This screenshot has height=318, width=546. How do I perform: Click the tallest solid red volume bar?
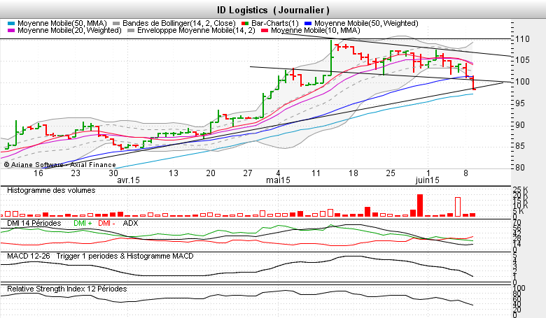click(x=420, y=205)
